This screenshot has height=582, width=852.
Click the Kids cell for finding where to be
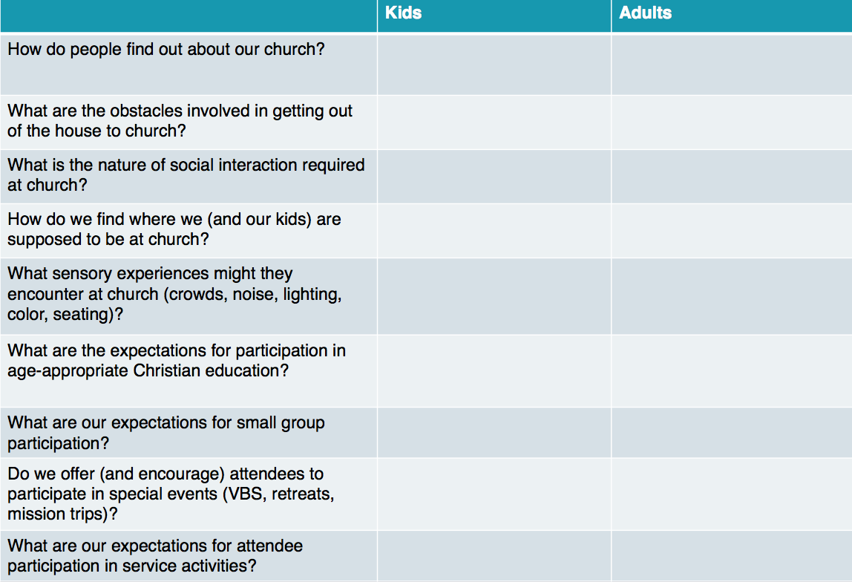494,231
